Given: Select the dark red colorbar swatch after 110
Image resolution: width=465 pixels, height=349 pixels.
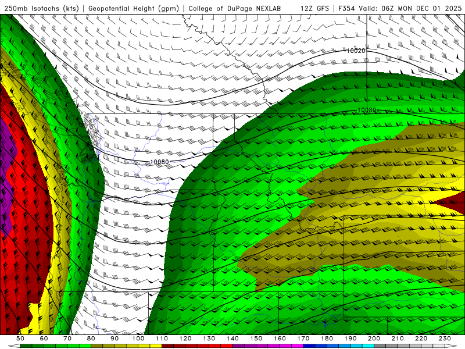Looking at the screenshot, I should click(x=167, y=346).
